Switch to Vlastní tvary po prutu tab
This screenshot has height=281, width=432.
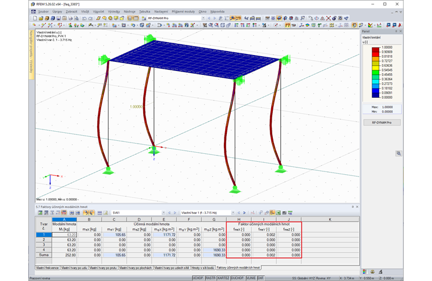point(103,268)
